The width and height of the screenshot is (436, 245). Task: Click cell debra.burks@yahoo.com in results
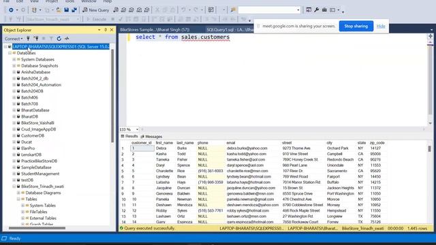247,148
